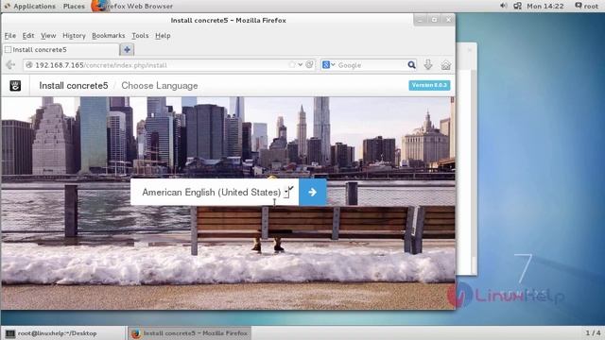Screen dimensions: 605x340
Task: Select Install concrete5 Firefox taskbar entry
Action: 189,333
